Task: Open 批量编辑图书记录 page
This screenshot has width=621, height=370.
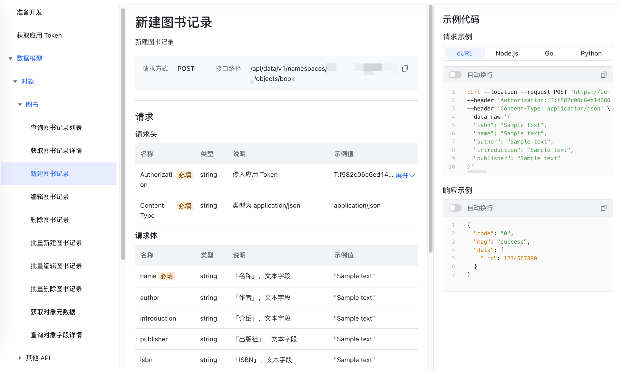Action: [x=56, y=266]
